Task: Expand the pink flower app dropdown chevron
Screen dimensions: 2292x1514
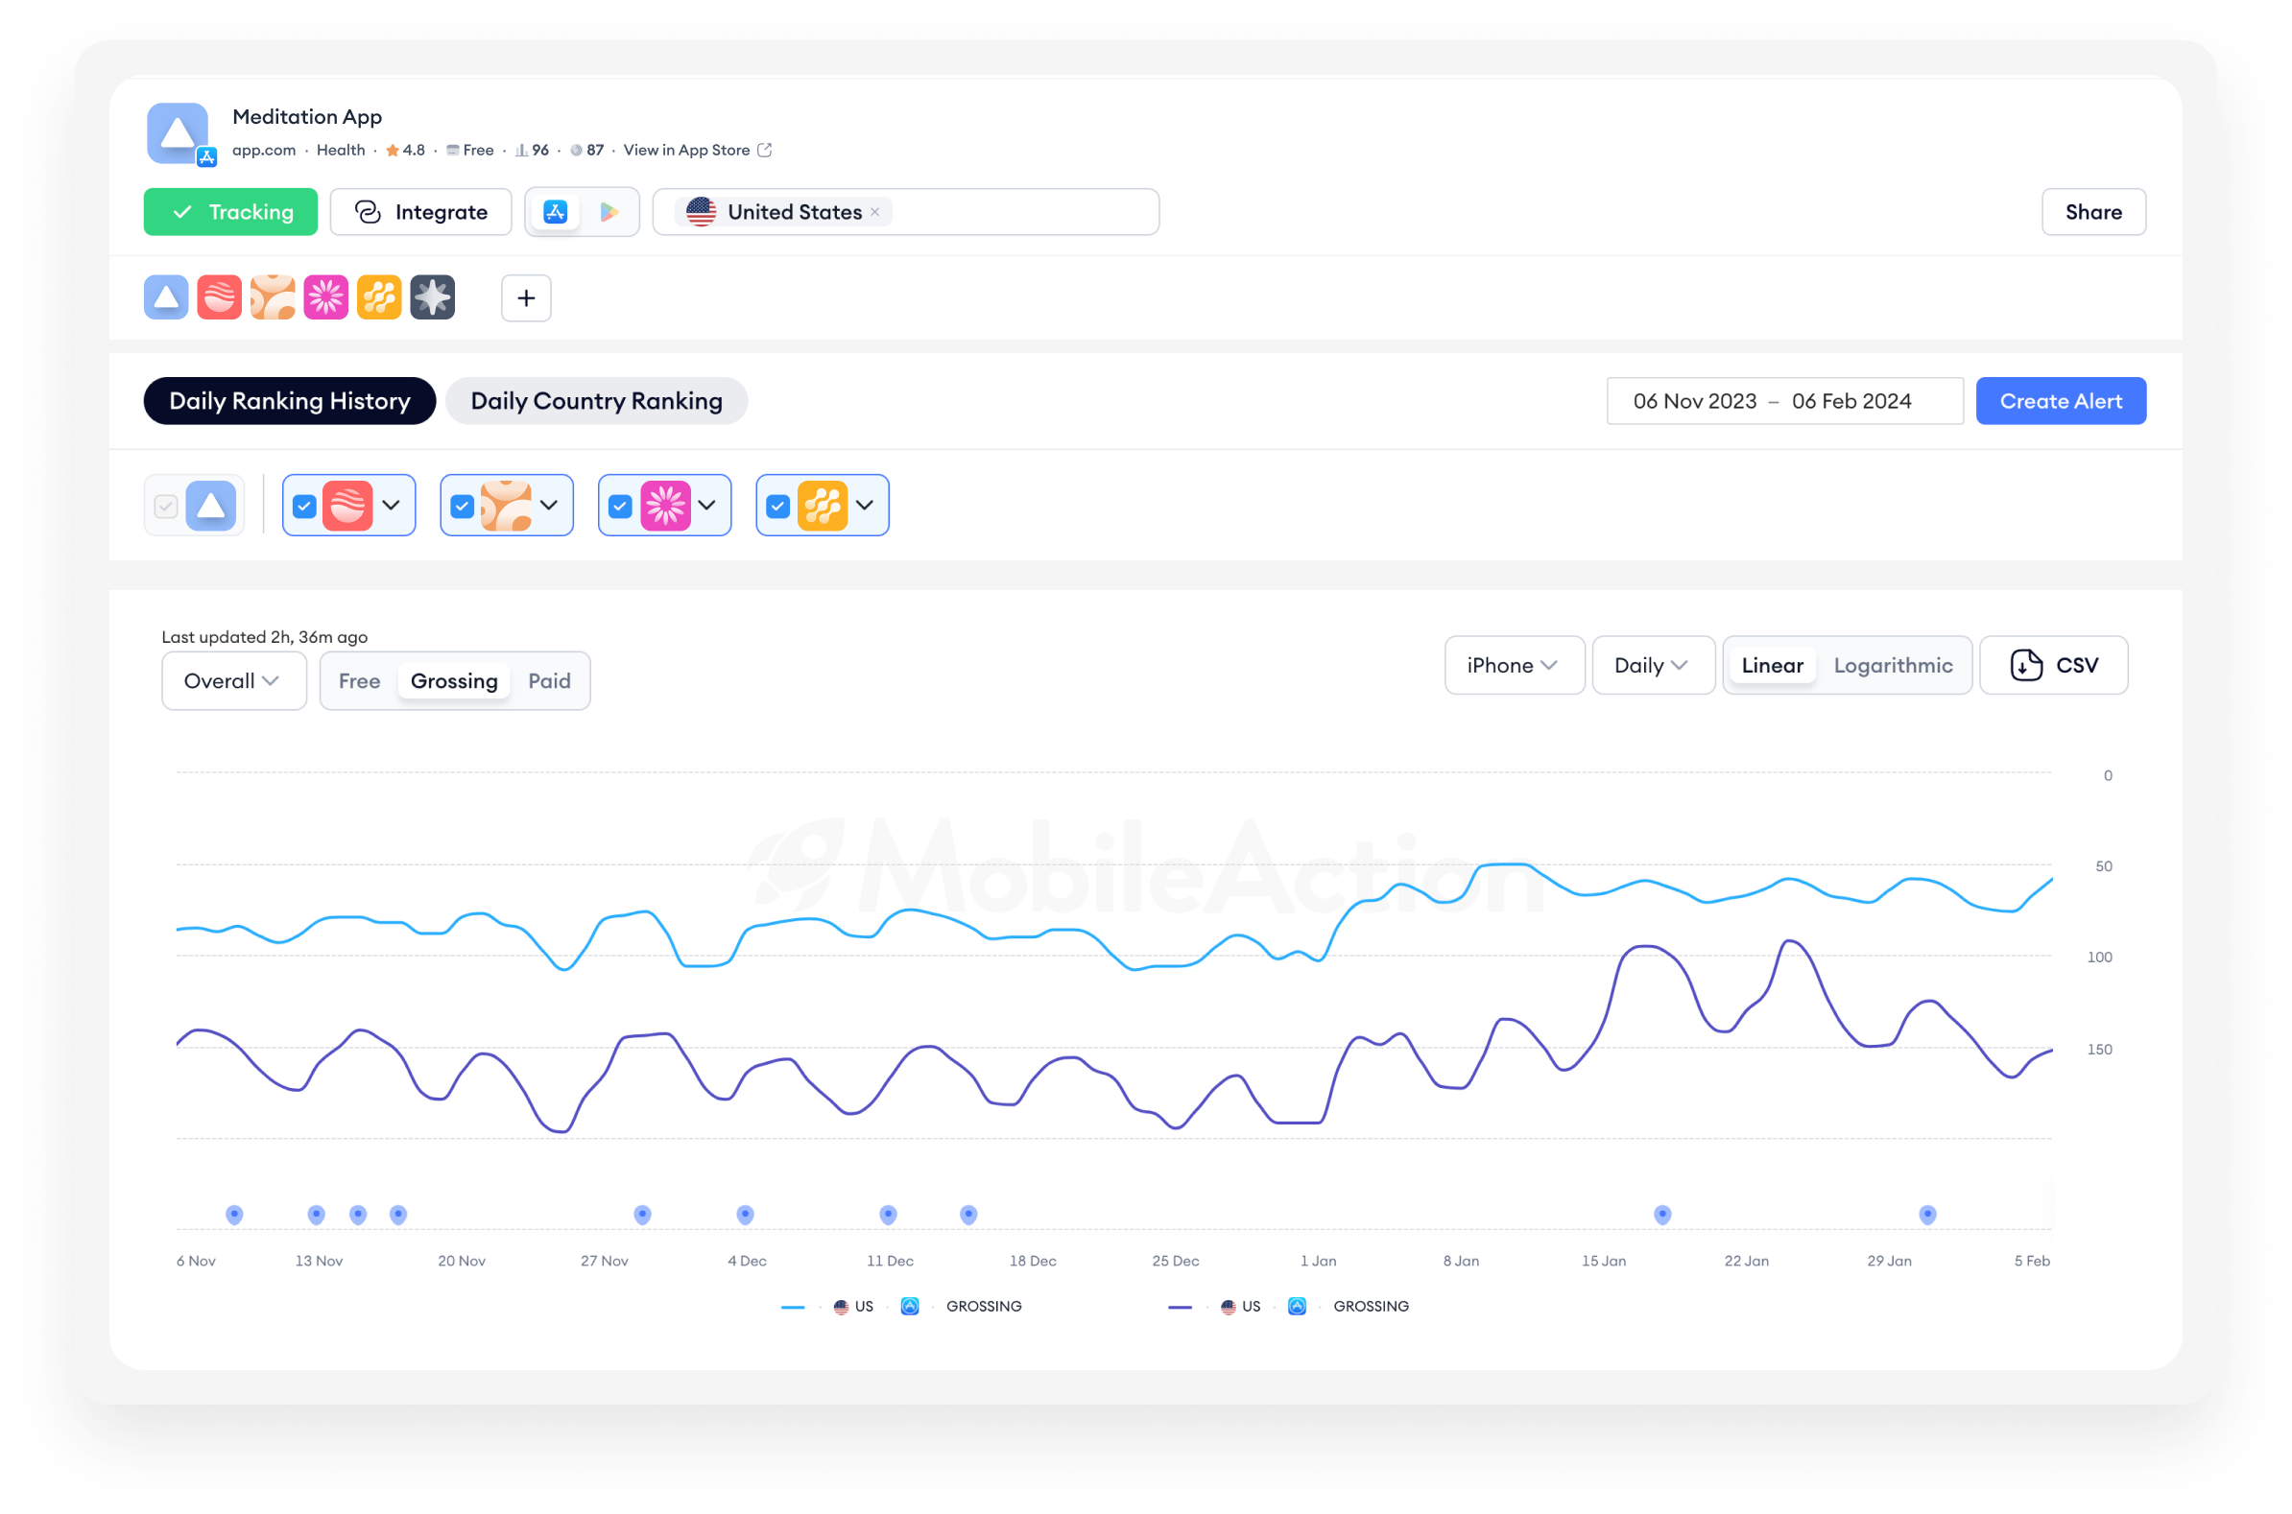Action: click(707, 505)
